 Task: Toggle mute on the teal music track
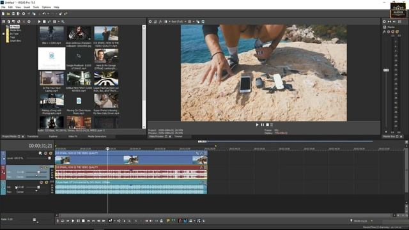42,183
